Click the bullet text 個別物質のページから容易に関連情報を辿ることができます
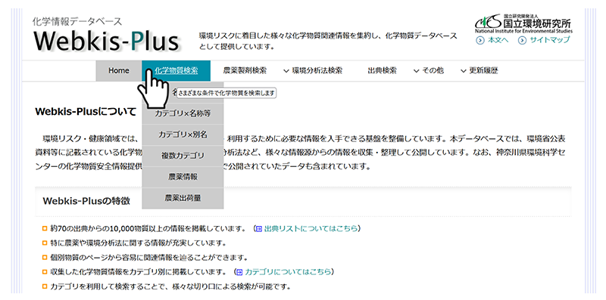The width and height of the screenshot is (606, 300). coord(148,258)
